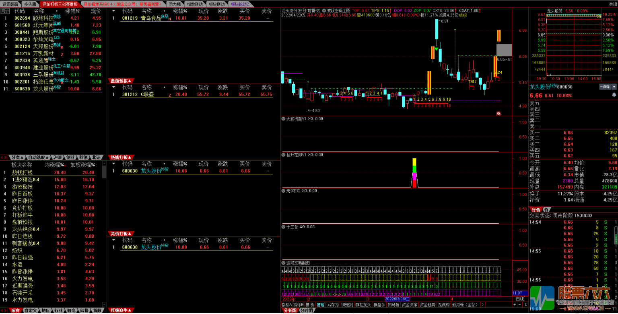This screenshot has height=314, width=618.
Task: Open the 分时图 tab
Action: [x=306, y=310]
